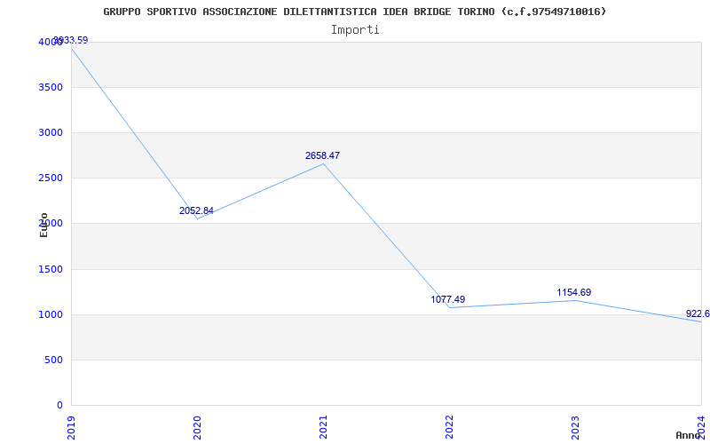This screenshot has width=710, height=444.
Task: Click the 2021 x-axis year label
Action: [x=323, y=427]
